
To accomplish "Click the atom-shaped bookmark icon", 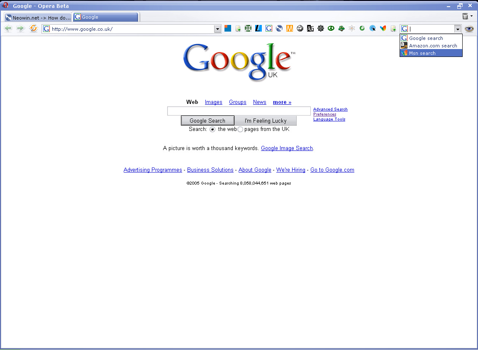I will (352, 28).
